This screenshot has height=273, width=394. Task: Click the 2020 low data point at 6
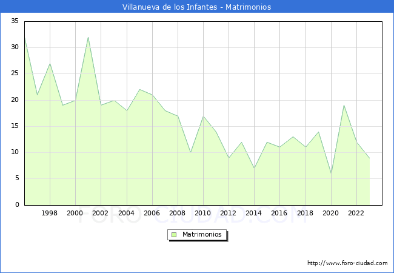pyautogui.click(x=331, y=174)
